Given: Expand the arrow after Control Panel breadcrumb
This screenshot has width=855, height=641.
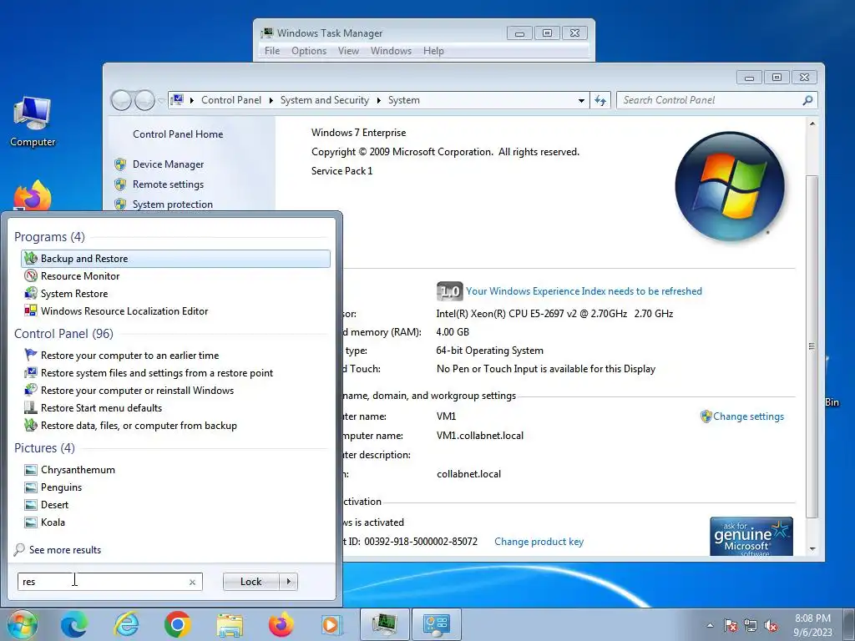Looking at the screenshot, I should coord(271,100).
